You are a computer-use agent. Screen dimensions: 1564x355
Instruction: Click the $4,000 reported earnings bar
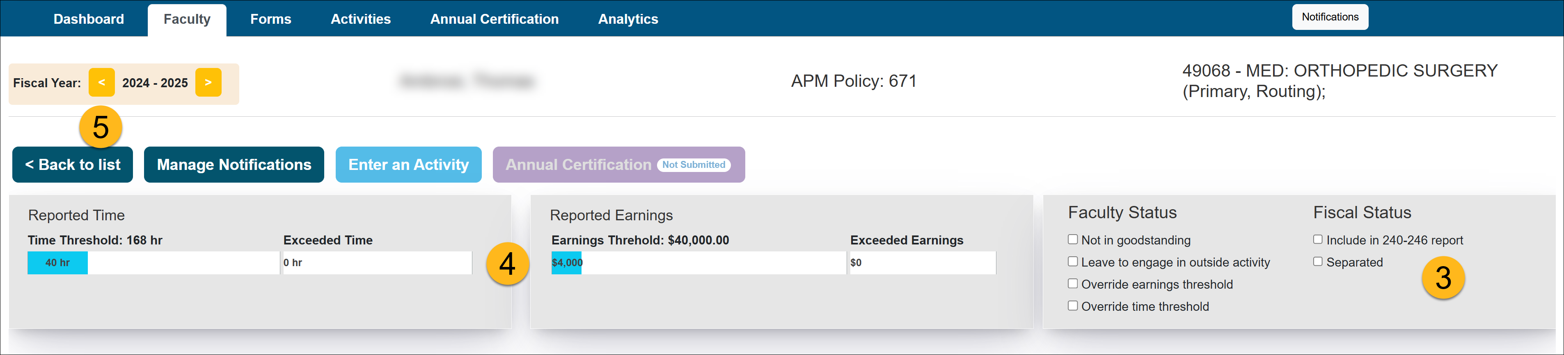tap(566, 263)
